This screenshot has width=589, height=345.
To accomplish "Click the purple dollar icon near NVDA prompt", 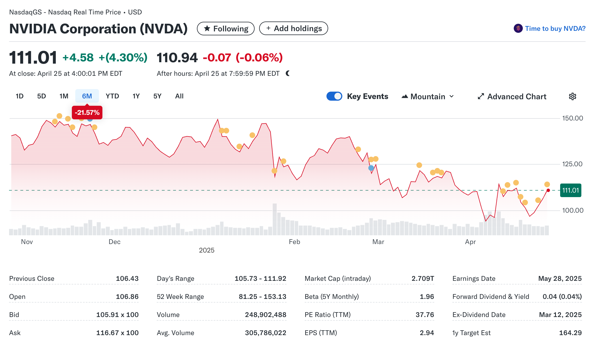I will (518, 28).
